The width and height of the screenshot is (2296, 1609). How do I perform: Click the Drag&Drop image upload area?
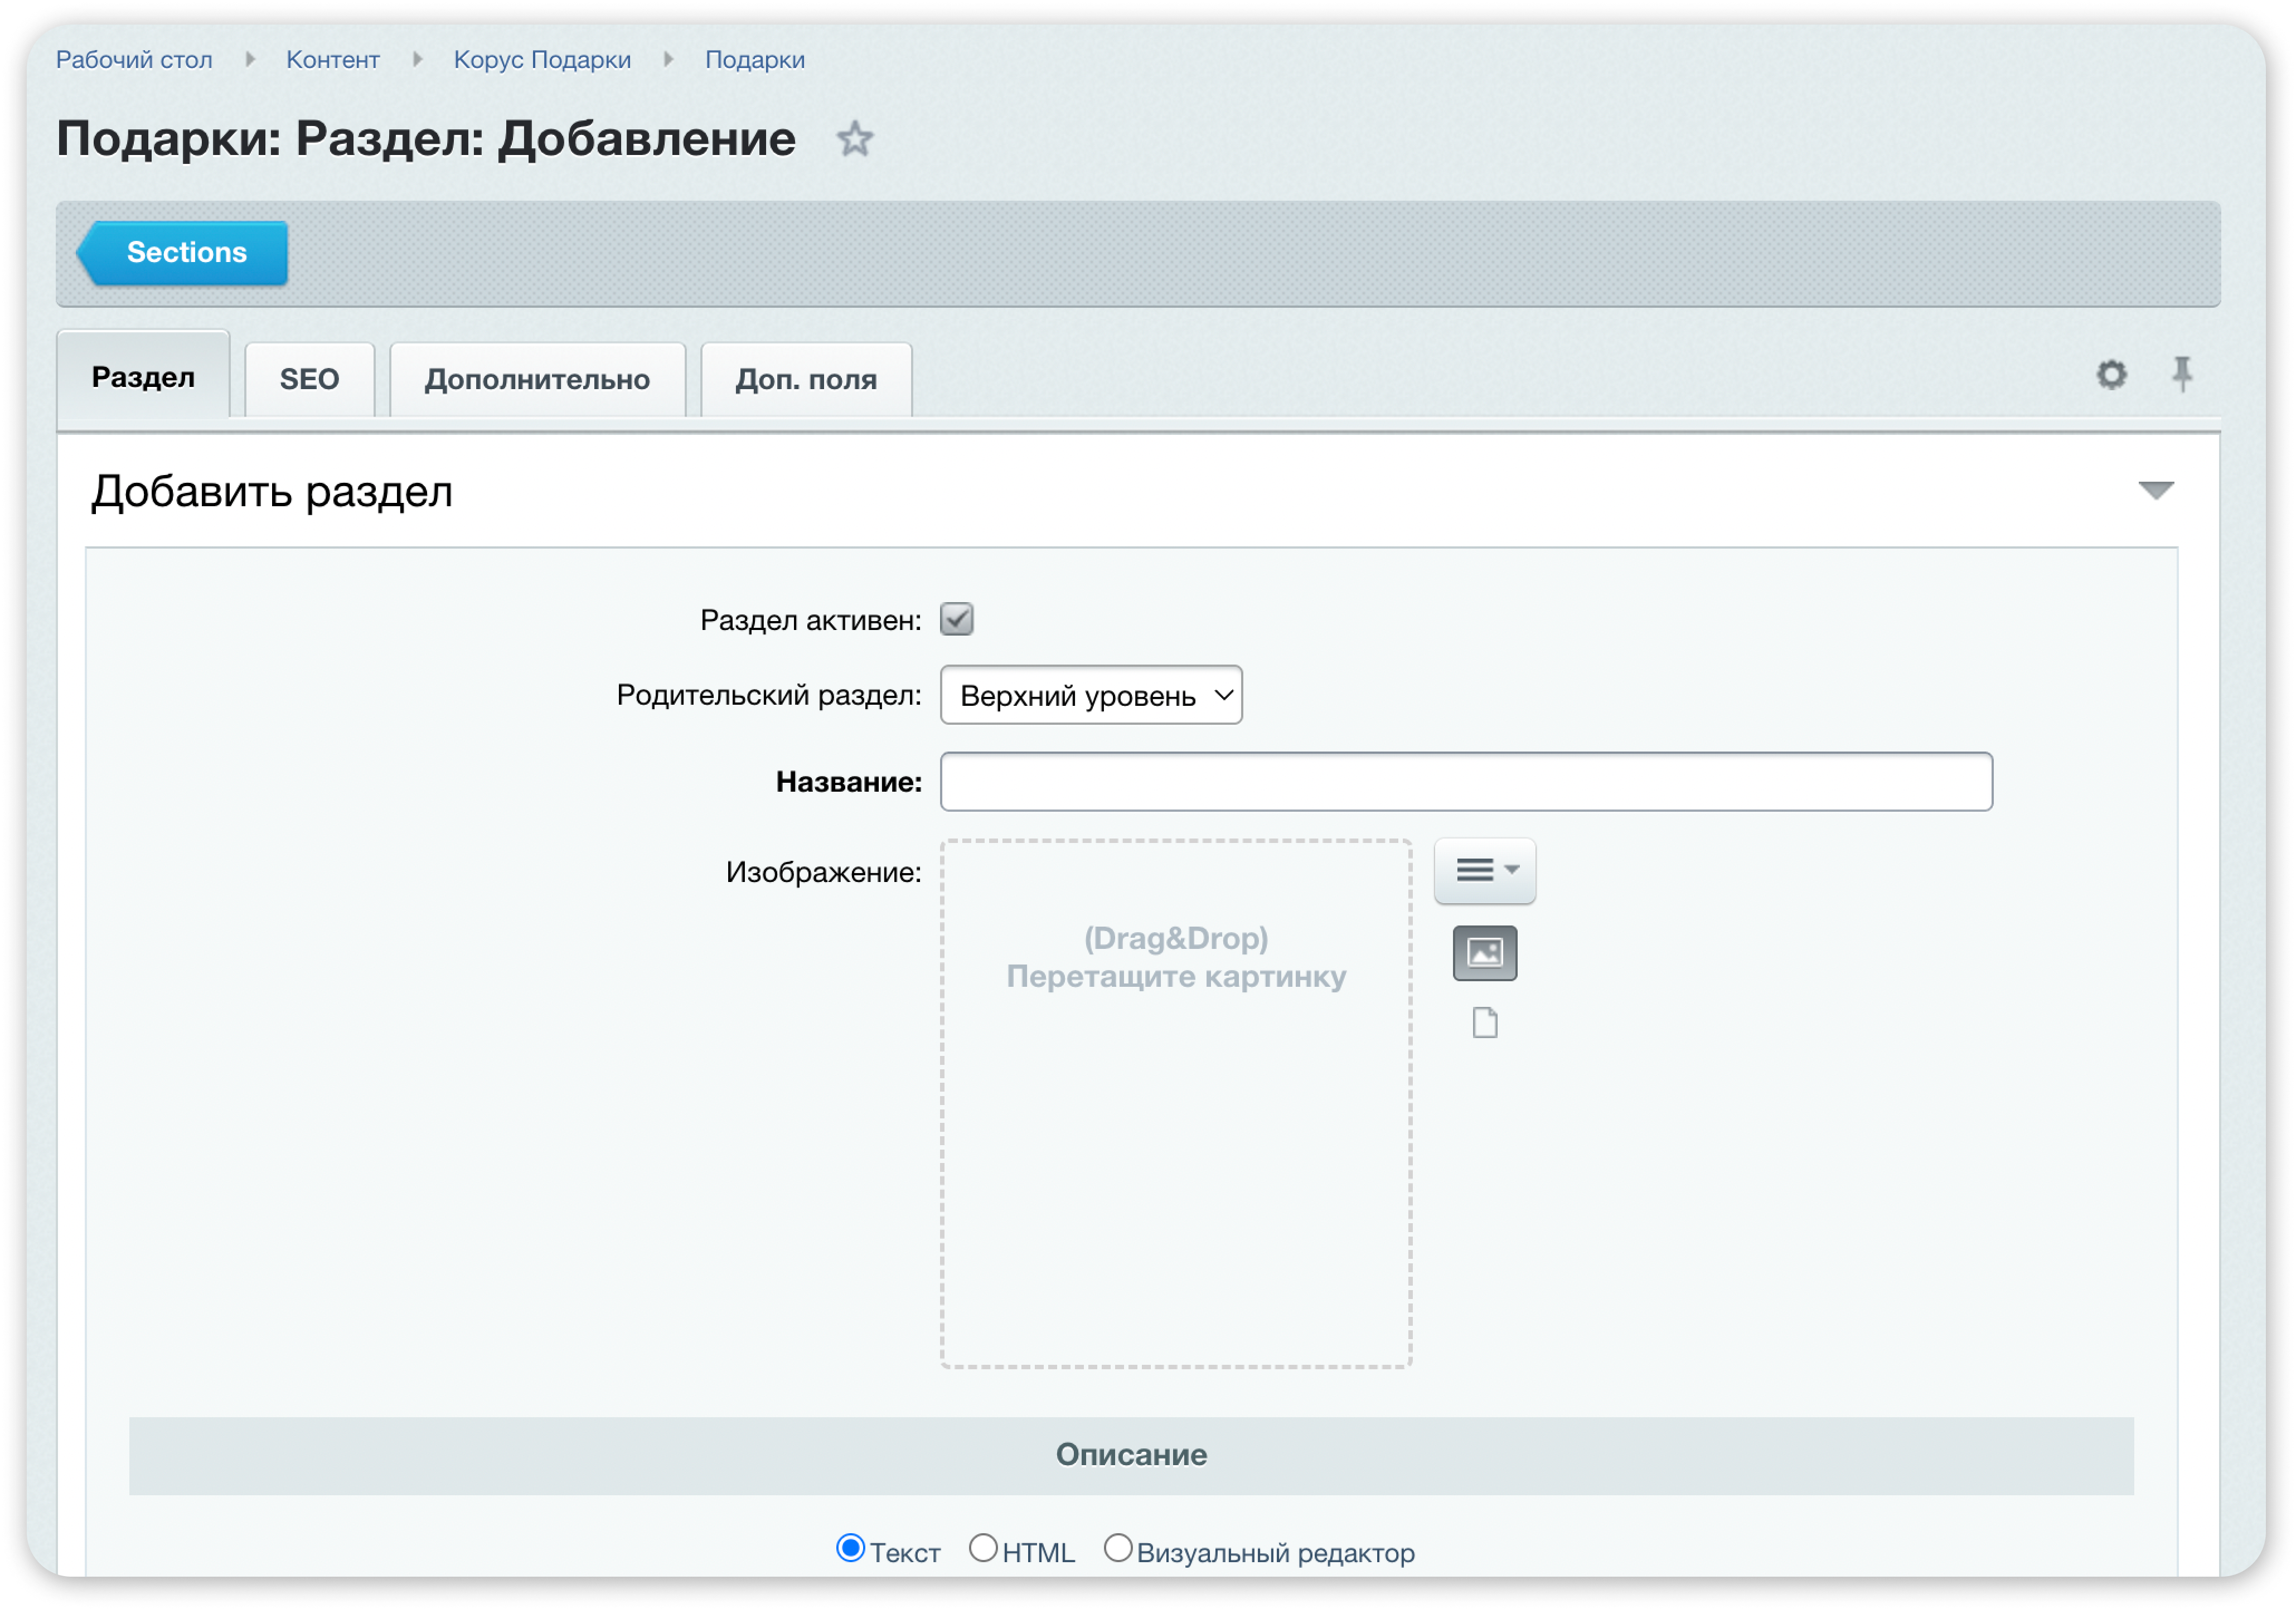pyautogui.click(x=1176, y=1104)
